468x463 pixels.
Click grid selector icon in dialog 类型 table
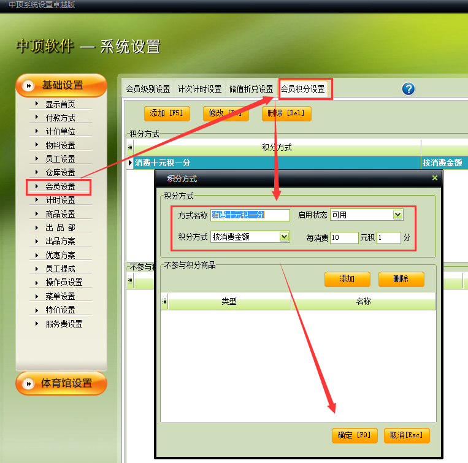[x=164, y=301]
